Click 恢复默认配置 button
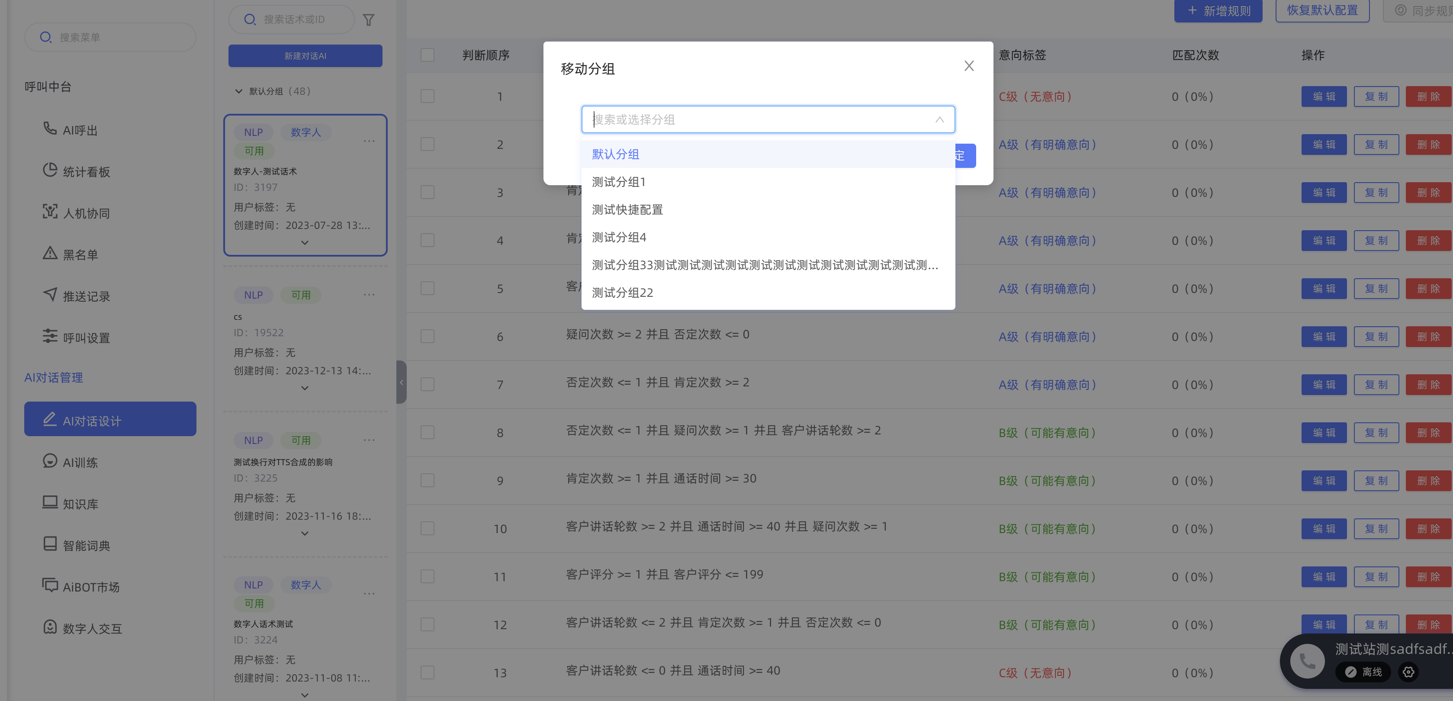The height and width of the screenshot is (701, 1453). 1322,11
